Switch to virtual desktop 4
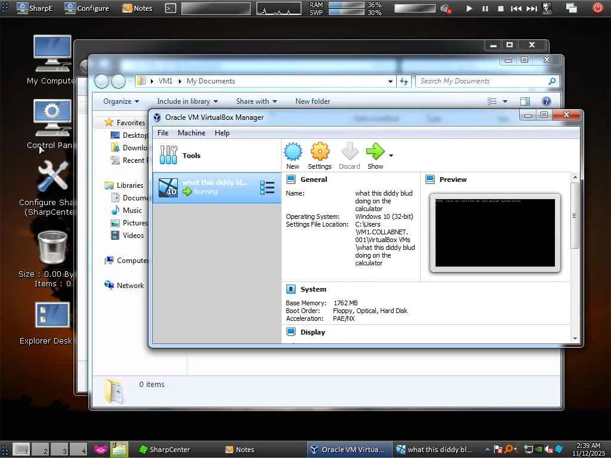 (79, 450)
